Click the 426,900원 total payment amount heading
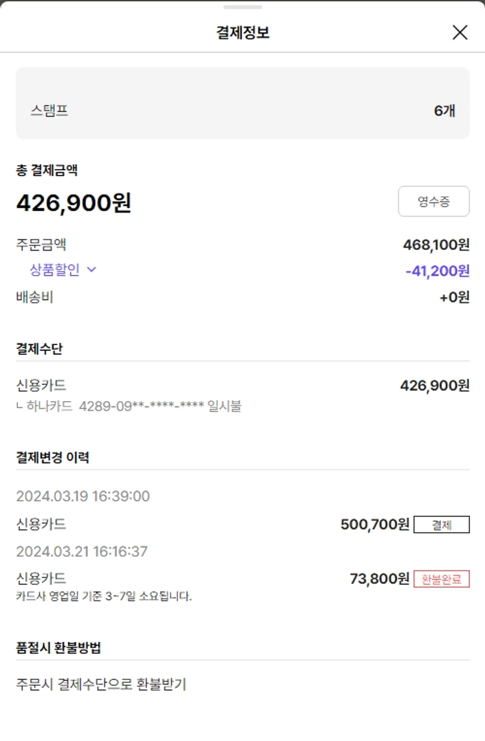 coord(74,203)
